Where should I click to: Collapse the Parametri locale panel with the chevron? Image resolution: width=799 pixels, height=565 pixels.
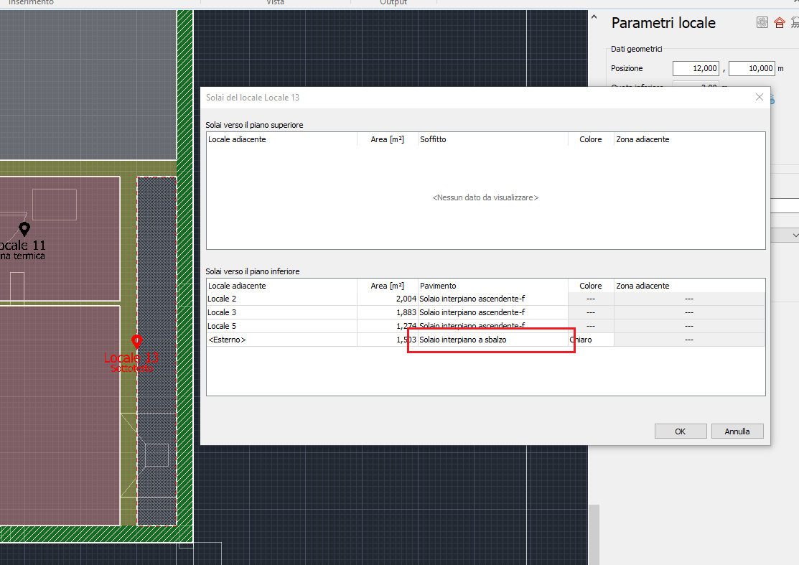point(594,17)
